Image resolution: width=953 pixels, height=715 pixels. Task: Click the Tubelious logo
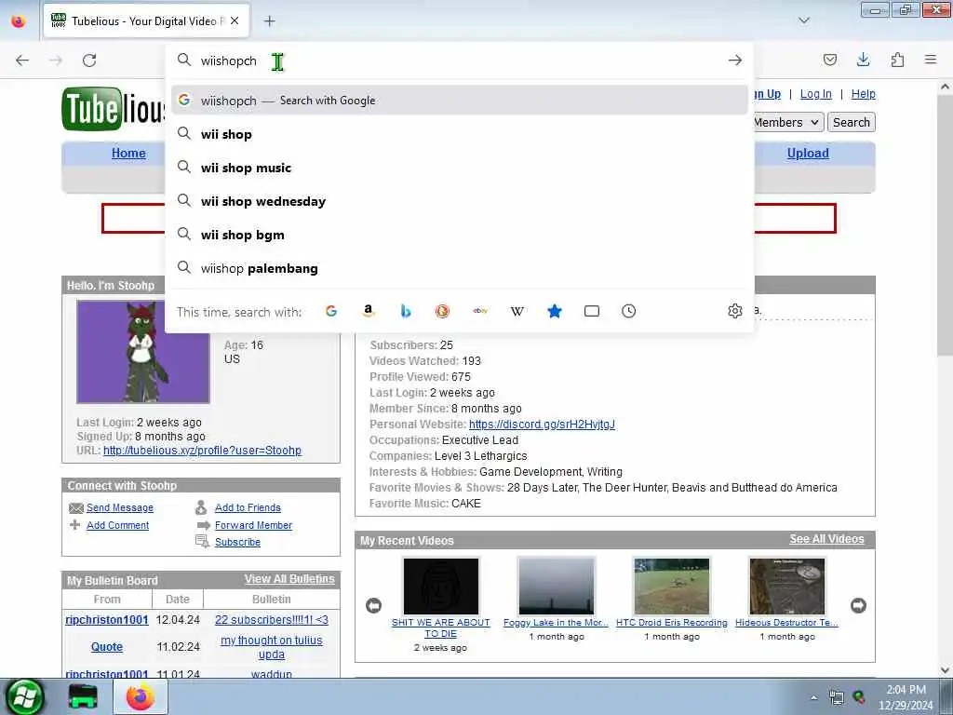(114, 110)
